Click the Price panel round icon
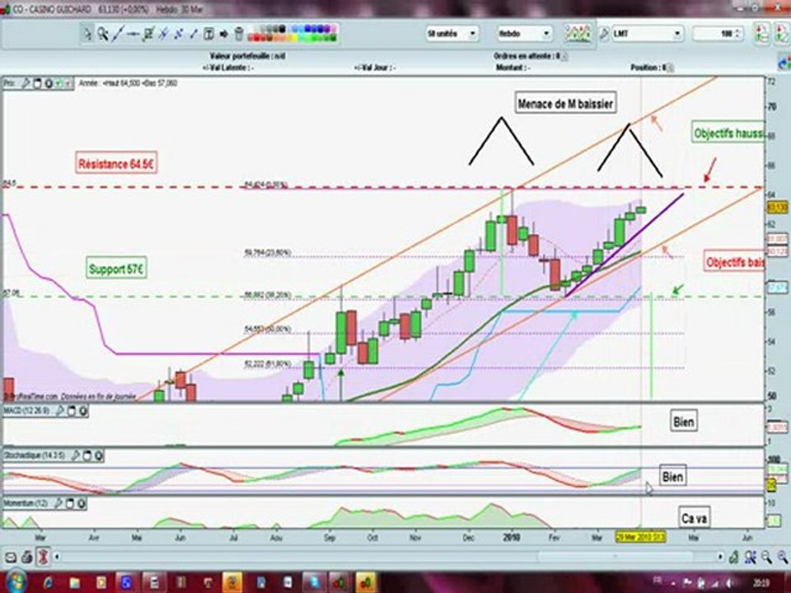 49,83
